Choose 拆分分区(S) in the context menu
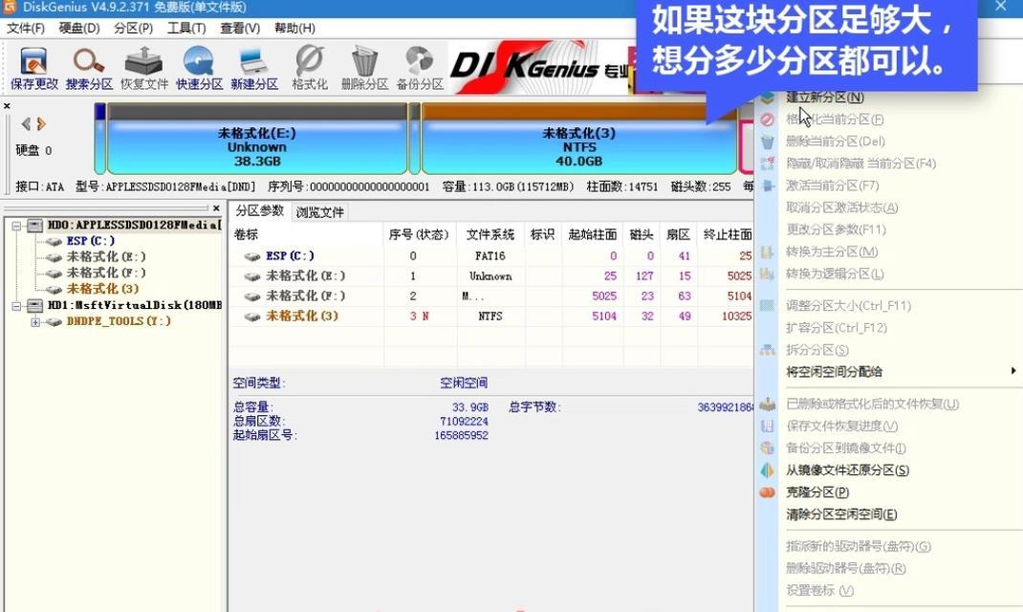Viewport: 1023px width, 612px height. coord(816,350)
